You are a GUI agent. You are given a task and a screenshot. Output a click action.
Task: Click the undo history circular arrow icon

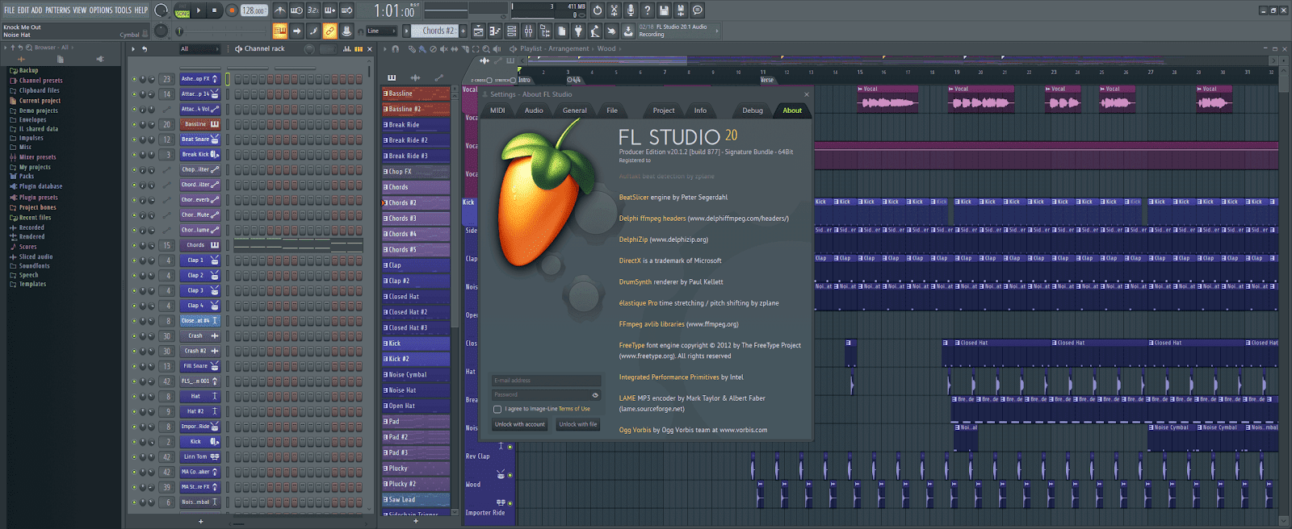598,10
